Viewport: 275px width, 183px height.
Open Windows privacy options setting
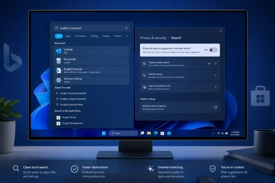[x=180, y=107]
